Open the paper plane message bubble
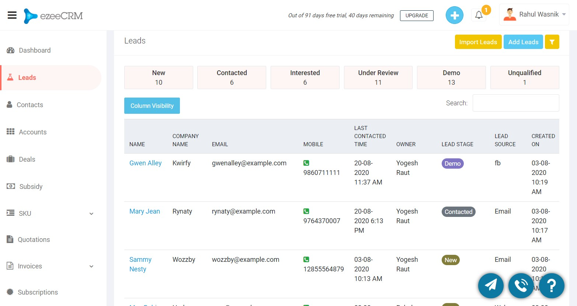The image size is (577, 306). [x=491, y=285]
